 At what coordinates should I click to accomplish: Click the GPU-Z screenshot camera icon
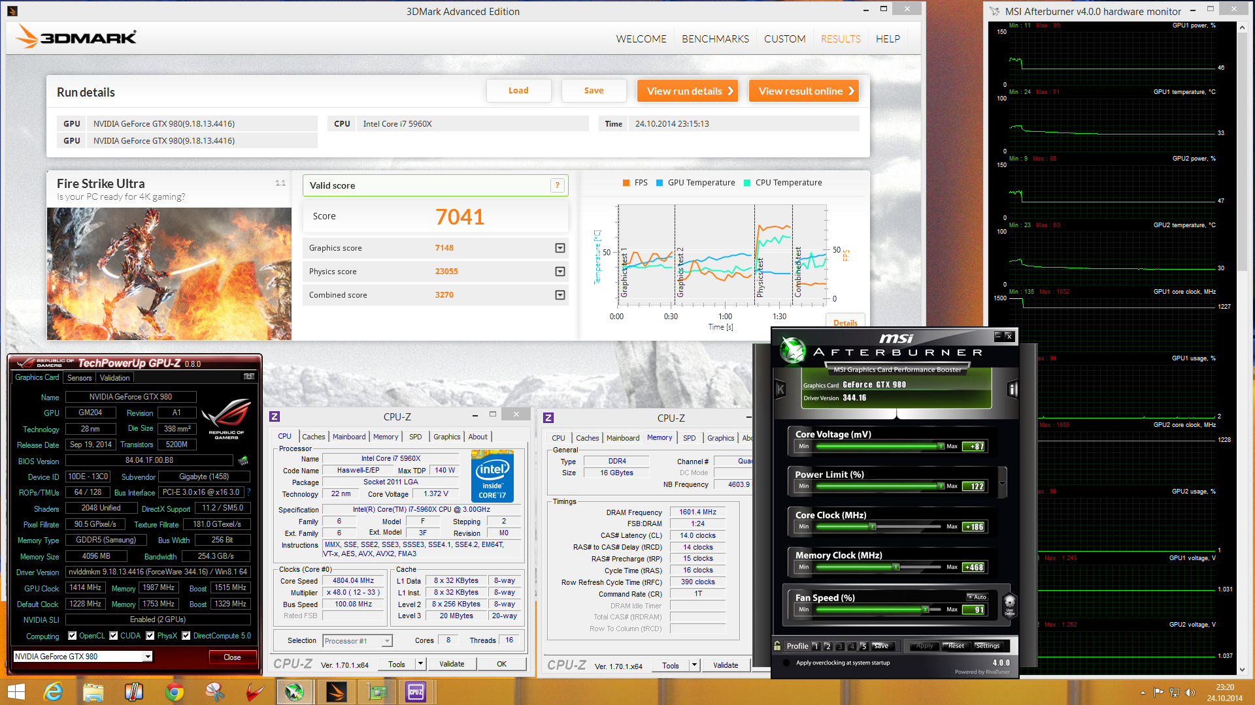[249, 377]
